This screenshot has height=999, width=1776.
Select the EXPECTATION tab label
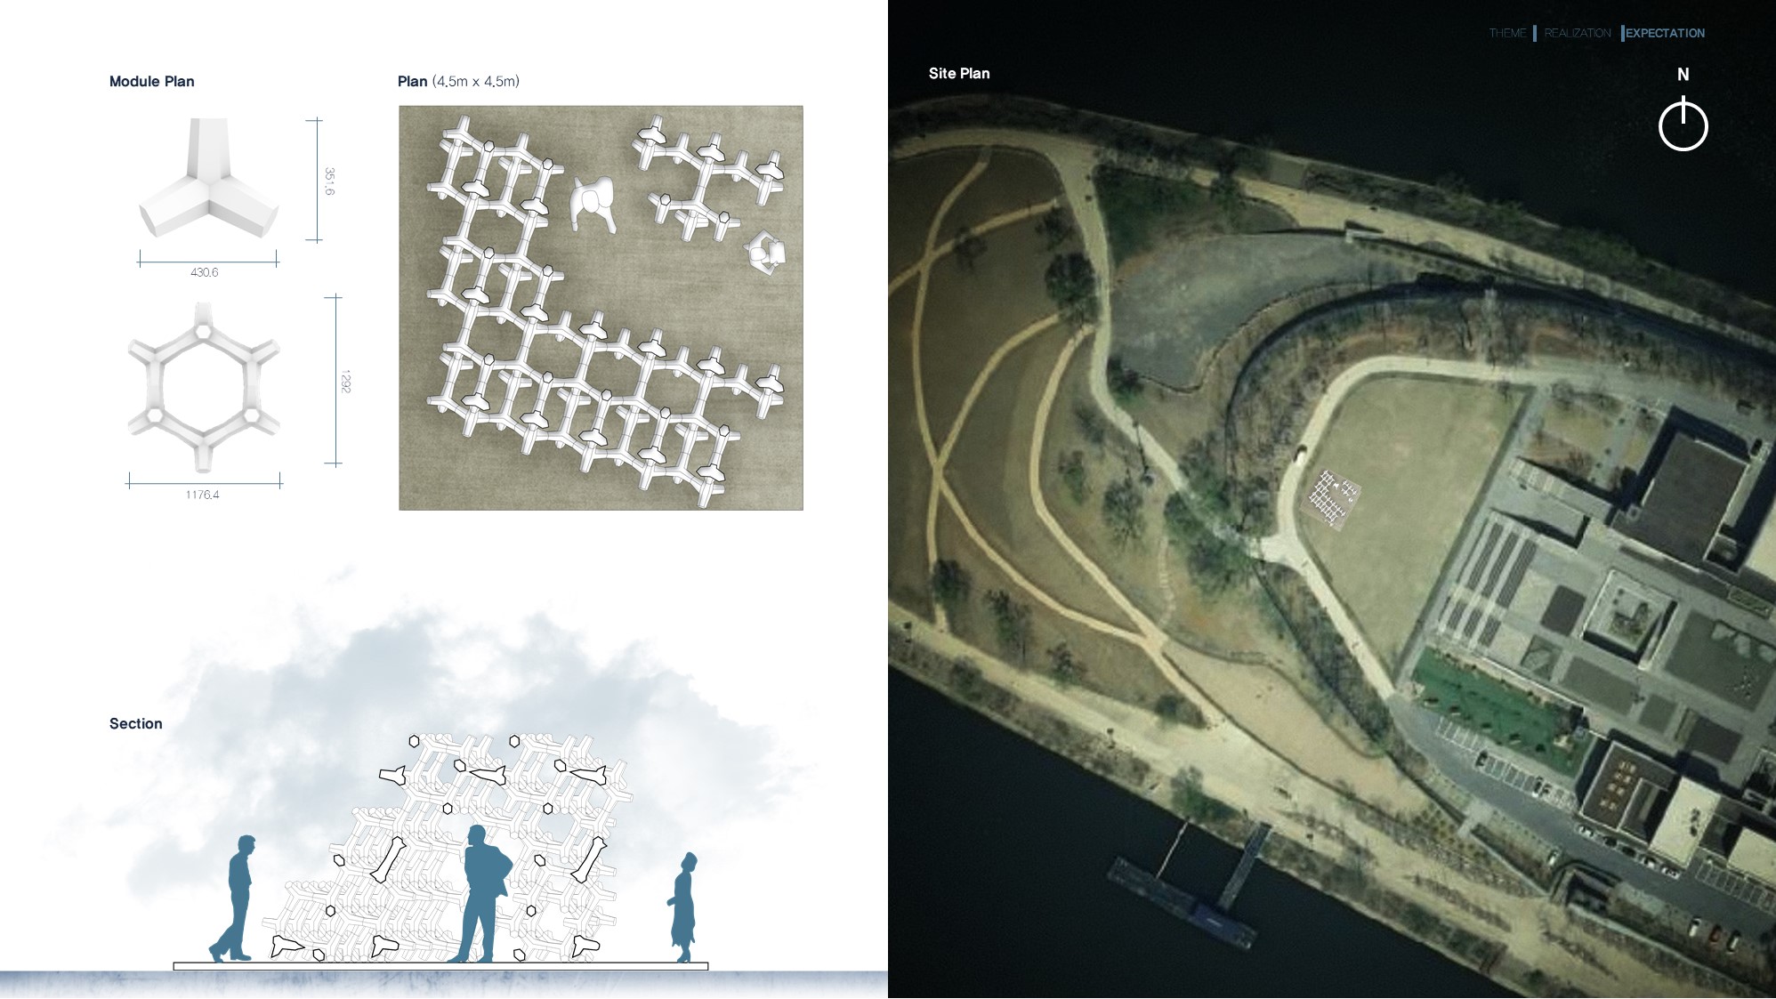[x=1665, y=33]
